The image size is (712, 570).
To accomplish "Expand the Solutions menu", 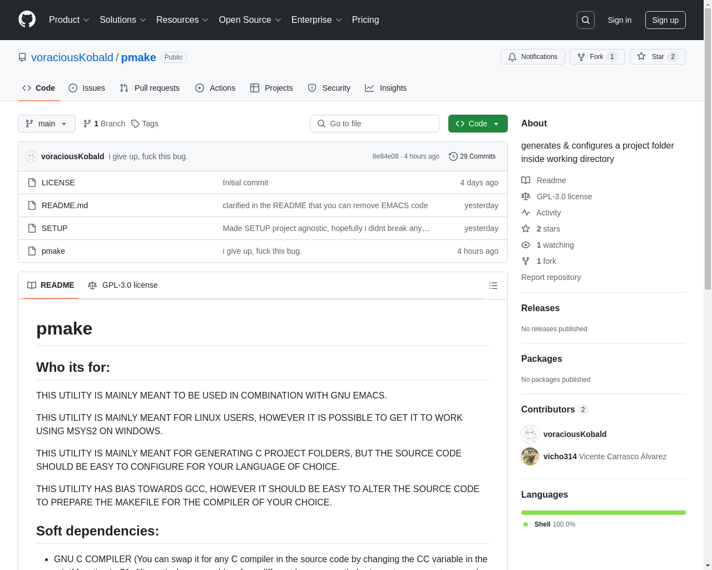I will coord(123,20).
